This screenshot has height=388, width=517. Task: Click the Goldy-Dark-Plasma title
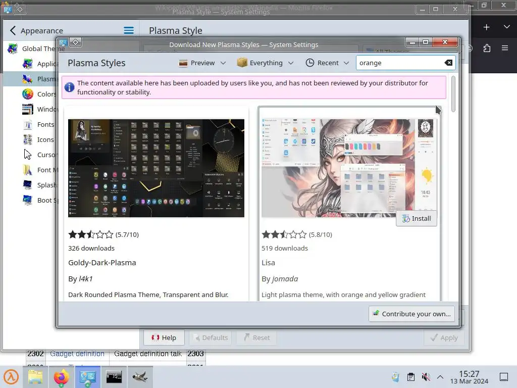(x=102, y=263)
